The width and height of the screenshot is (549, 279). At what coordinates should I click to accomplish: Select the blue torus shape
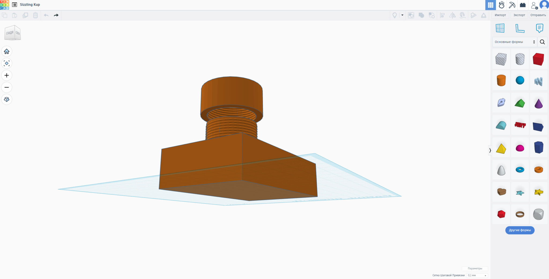520,169
